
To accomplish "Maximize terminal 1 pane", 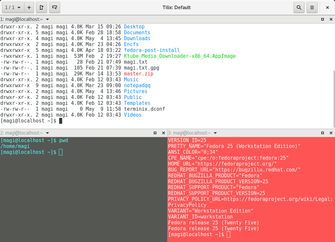I will pos(323,19).
